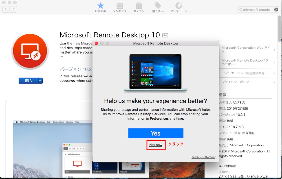Click Yes to share usage data
The image size is (282, 179).
(156, 133)
